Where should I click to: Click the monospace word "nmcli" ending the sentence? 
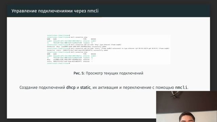pos(181,87)
